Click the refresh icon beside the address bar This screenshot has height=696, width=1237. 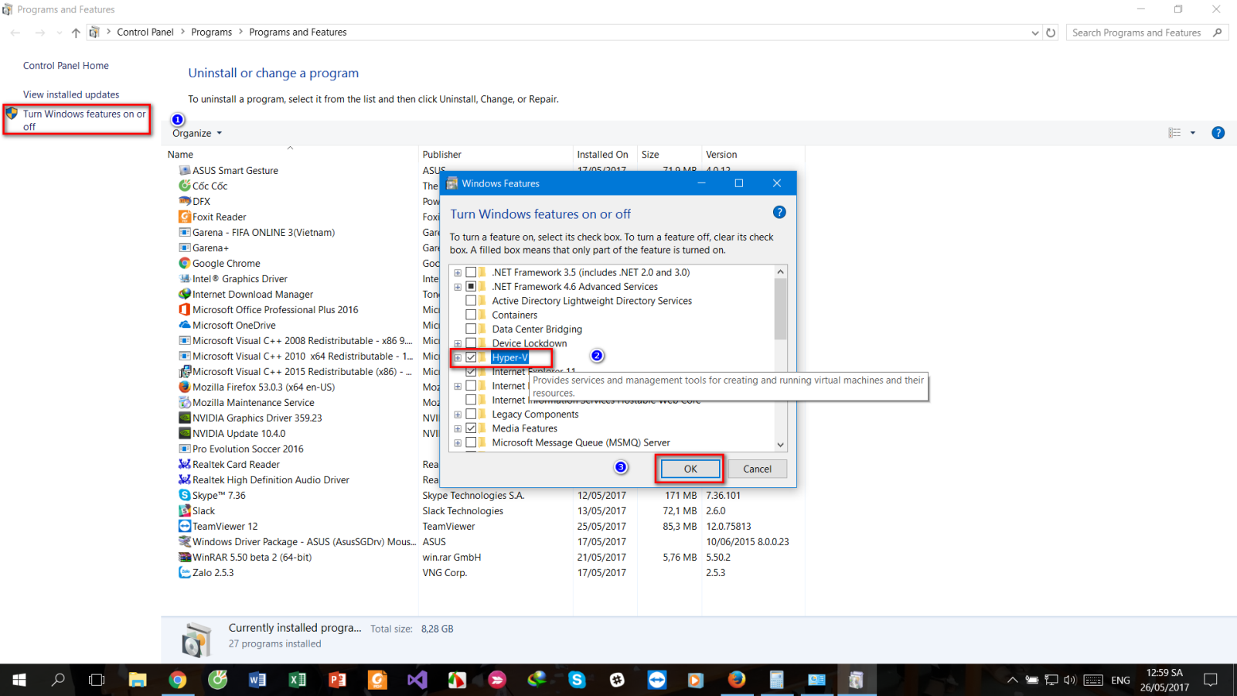click(1051, 32)
